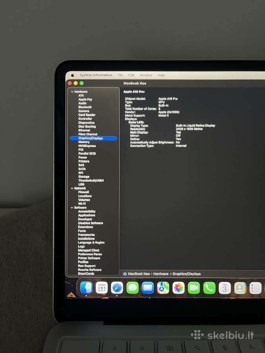Open Photos app in the Dock

pyautogui.click(x=179, y=287)
